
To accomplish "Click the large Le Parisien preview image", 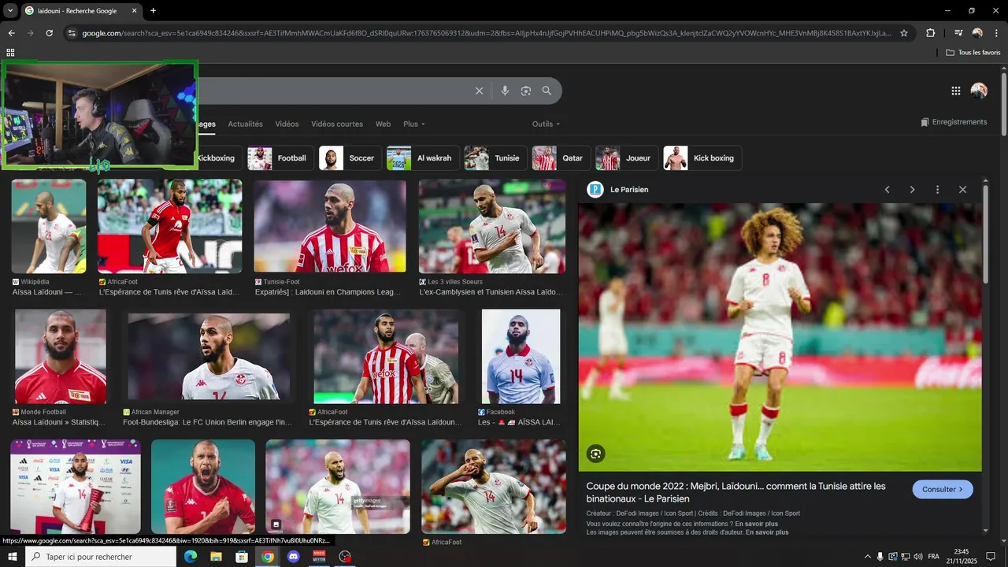I will 780,337.
